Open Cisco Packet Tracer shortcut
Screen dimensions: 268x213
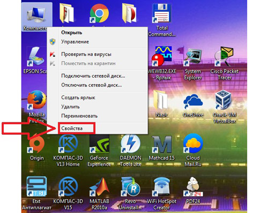(x=224, y=56)
